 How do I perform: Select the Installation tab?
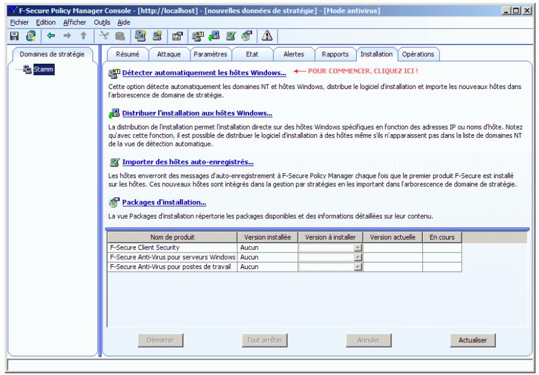point(376,54)
